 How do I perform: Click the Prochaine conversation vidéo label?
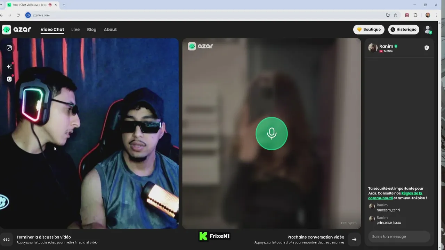point(316,237)
